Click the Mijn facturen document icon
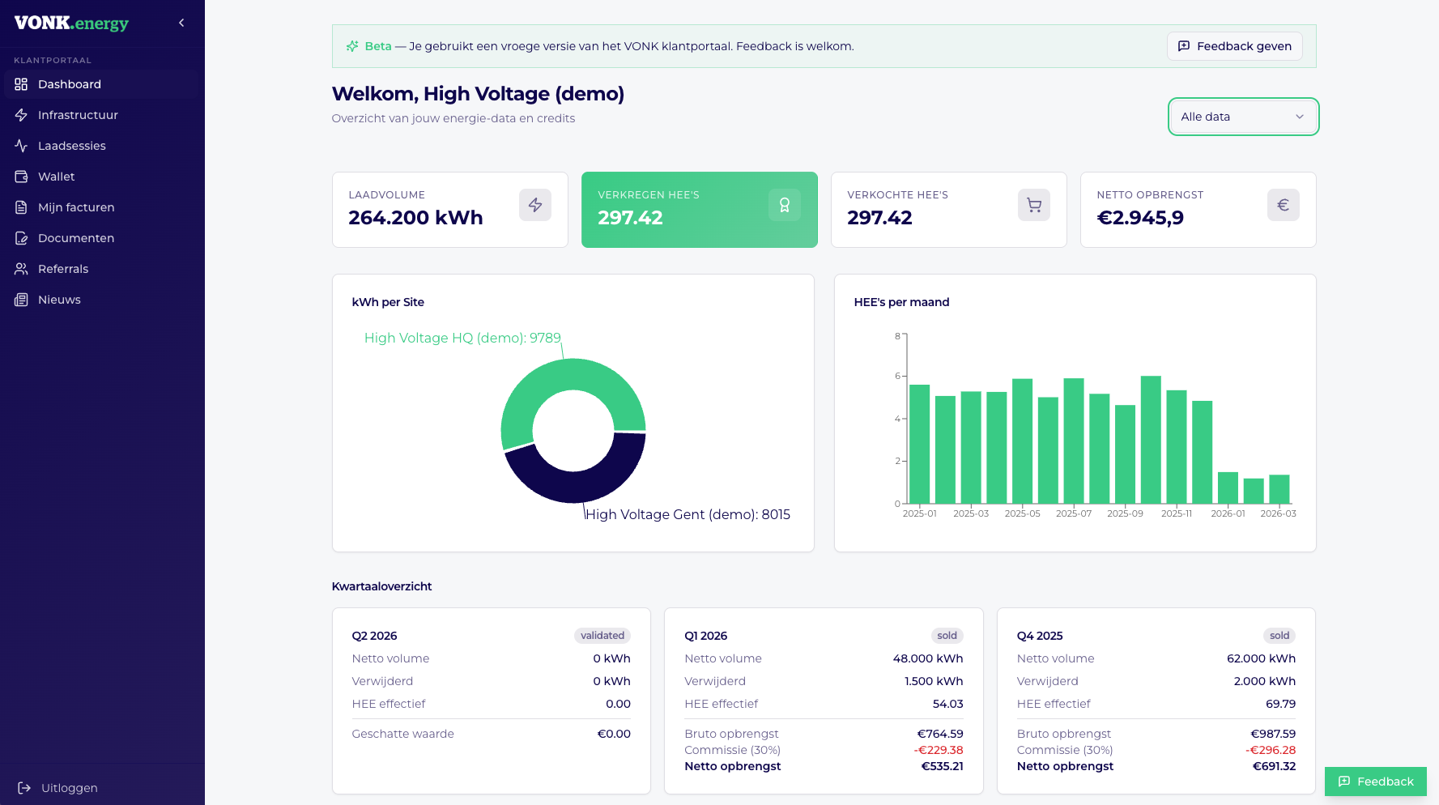Image resolution: width=1439 pixels, height=805 pixels. (x=21, y=207)
